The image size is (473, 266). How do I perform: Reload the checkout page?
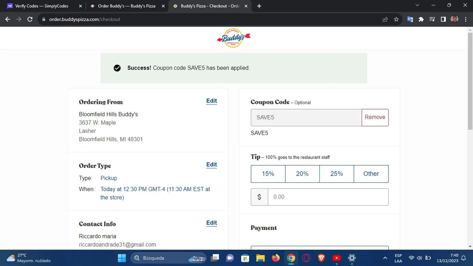[x=30, y=19]
